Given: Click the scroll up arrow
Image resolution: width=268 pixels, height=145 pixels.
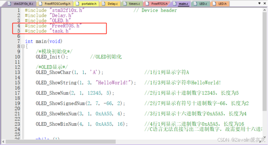Looking at the screenshot, I should pos(265,10).
